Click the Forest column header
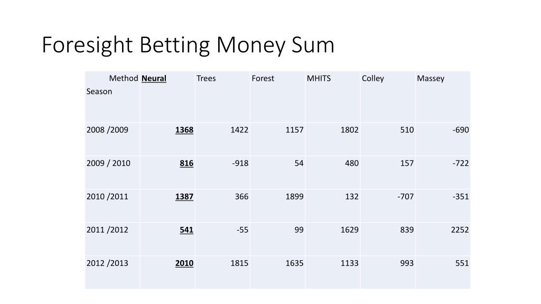Image resolution: width=541 pixels, height=304 pixels. pos(263,79)
